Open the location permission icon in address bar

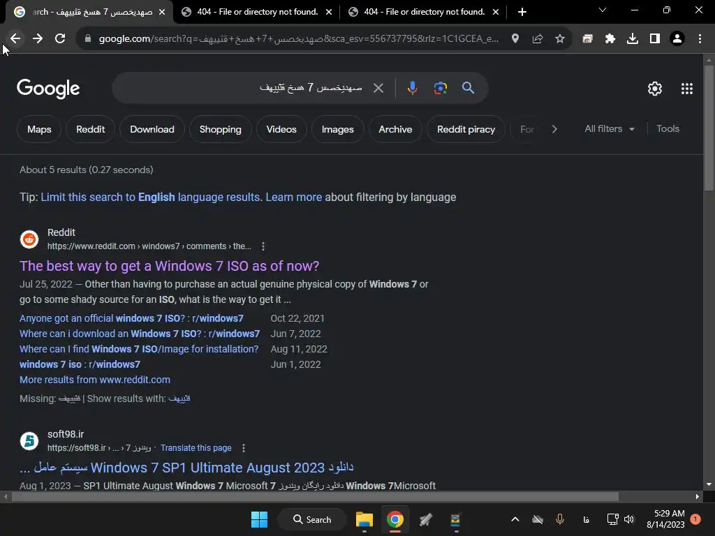tap(515, 39)
